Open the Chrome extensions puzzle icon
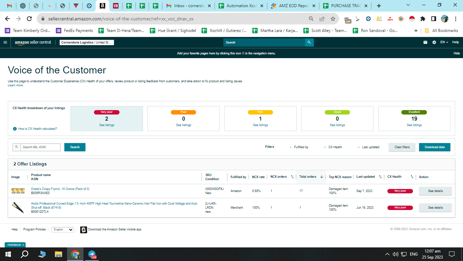The image size is (463, 261). [423, 19]
